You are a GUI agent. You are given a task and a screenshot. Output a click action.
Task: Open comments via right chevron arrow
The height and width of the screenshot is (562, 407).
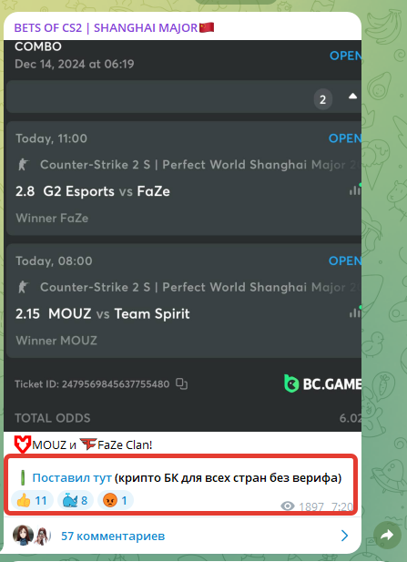click(345, 536)
